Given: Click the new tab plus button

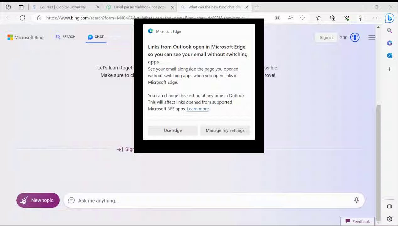Looking at the screenshot, I should (x=257, y=7).
